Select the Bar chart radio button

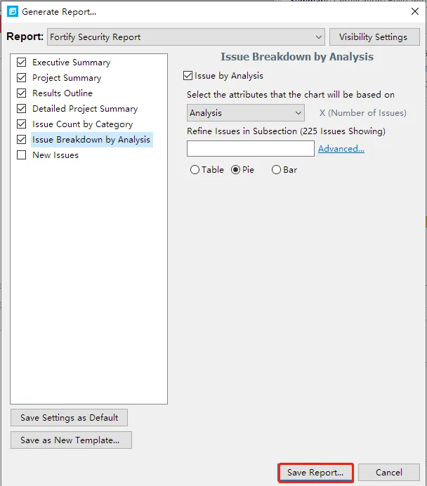[276, 170]
